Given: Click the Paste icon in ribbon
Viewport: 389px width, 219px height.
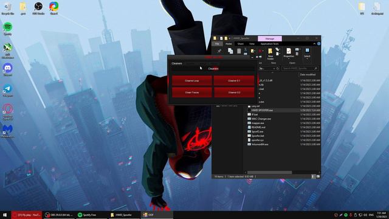Looking at the screenshot, I should [x=239, y=51].
